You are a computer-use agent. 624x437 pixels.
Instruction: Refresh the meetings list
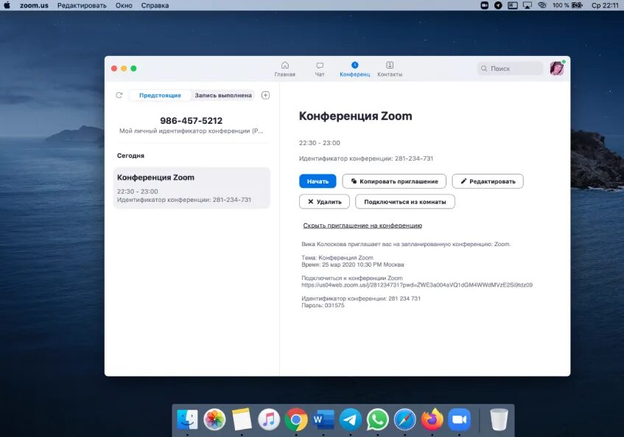[119, 95]
